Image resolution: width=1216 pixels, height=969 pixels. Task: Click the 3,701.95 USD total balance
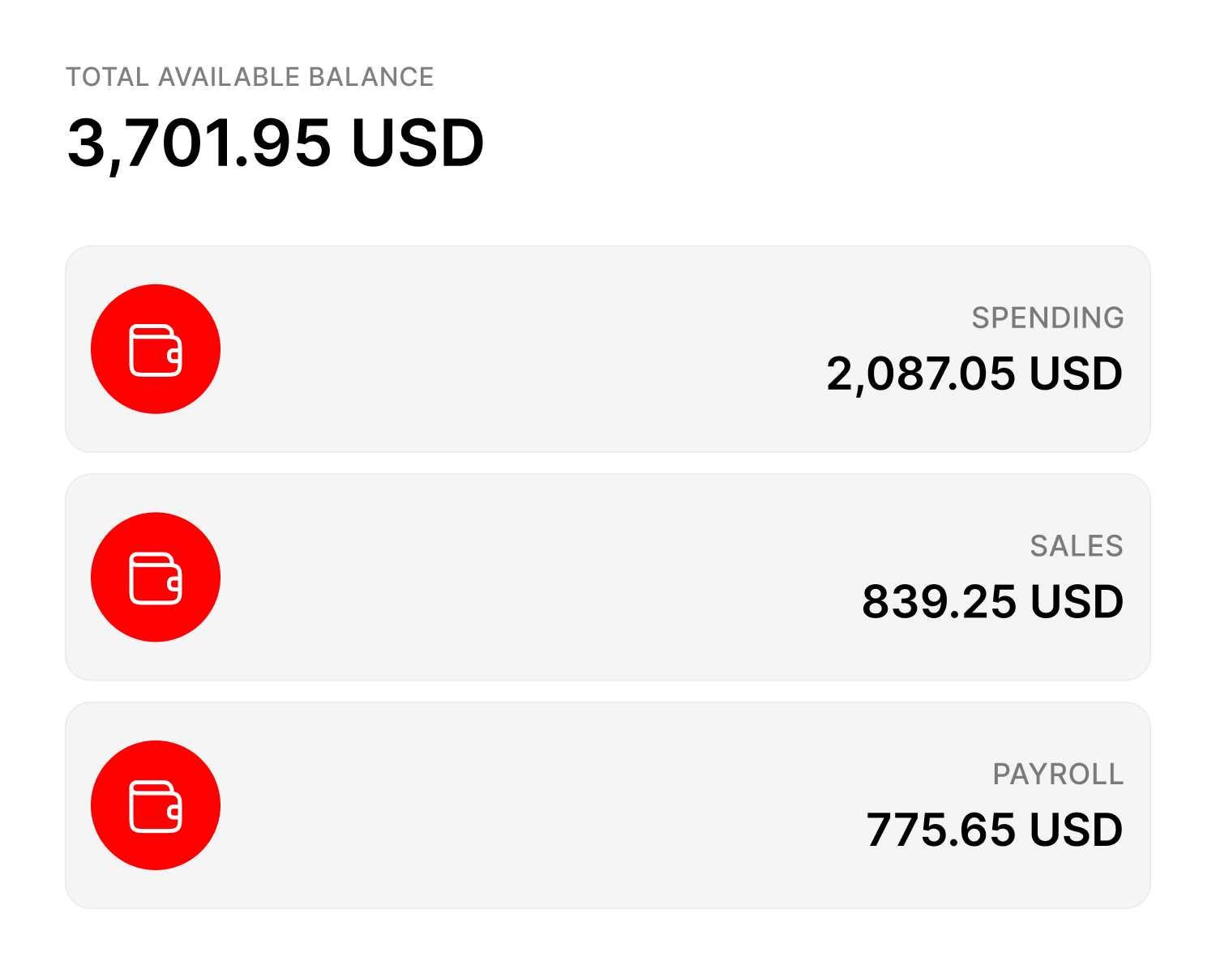[x=276, y=144]
